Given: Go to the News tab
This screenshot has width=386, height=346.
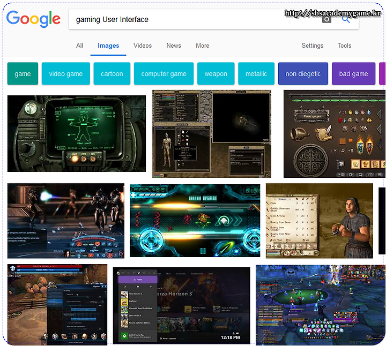Looking at the screenshot, I should point(174,46).
